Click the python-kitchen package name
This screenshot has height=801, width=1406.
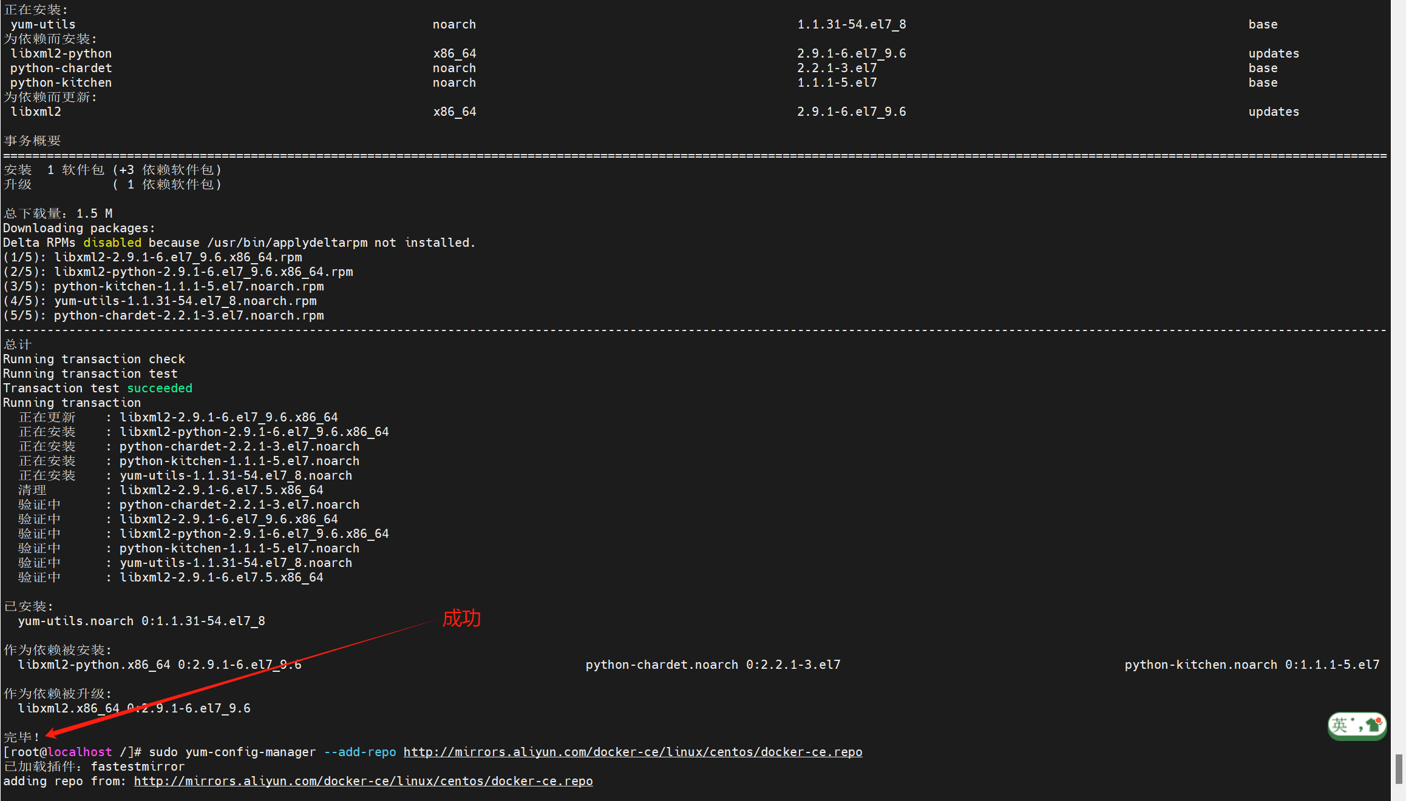point(60,82)
